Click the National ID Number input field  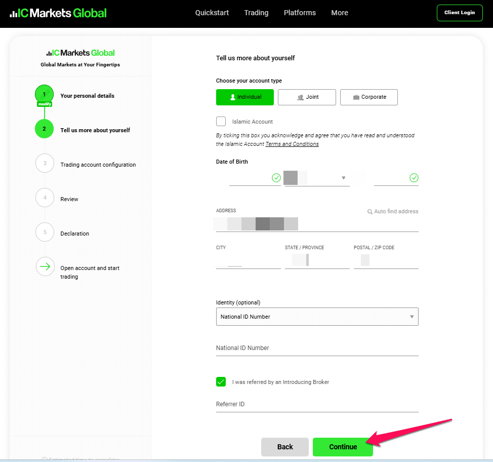tap(317, 348)
